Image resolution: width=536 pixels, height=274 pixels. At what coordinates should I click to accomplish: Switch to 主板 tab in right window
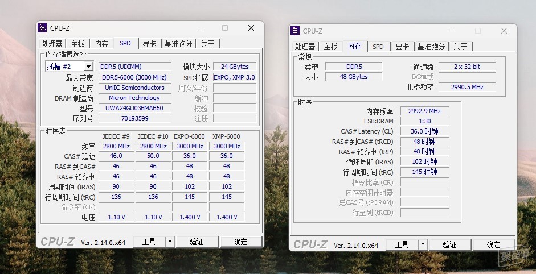(330, 47)
